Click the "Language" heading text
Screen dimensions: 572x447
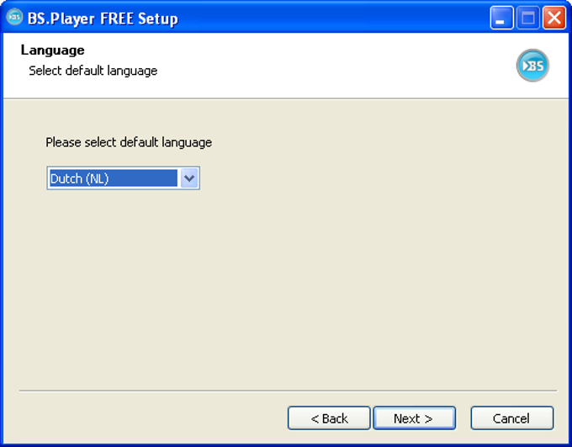click(x=52, y=50)
